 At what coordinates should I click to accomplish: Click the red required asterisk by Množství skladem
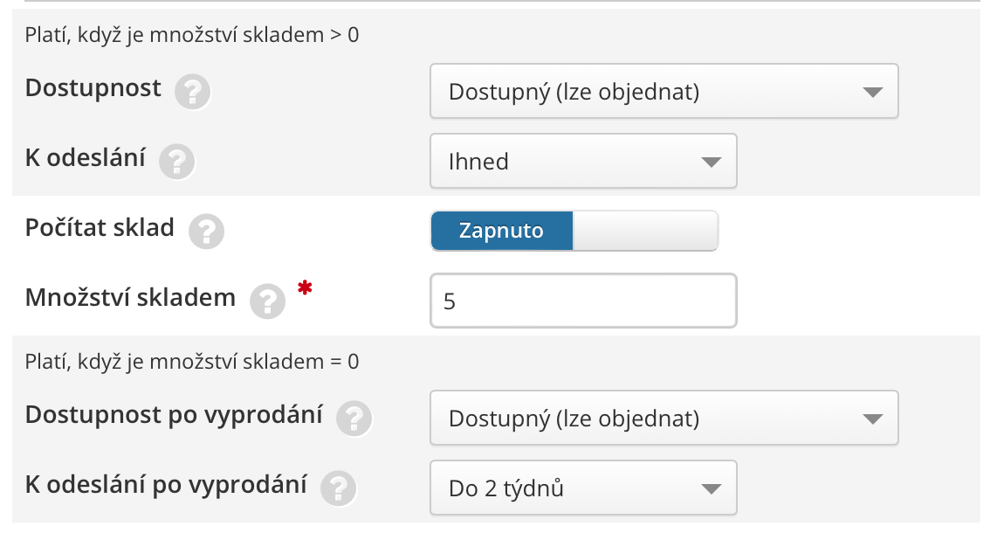(304, 289)
